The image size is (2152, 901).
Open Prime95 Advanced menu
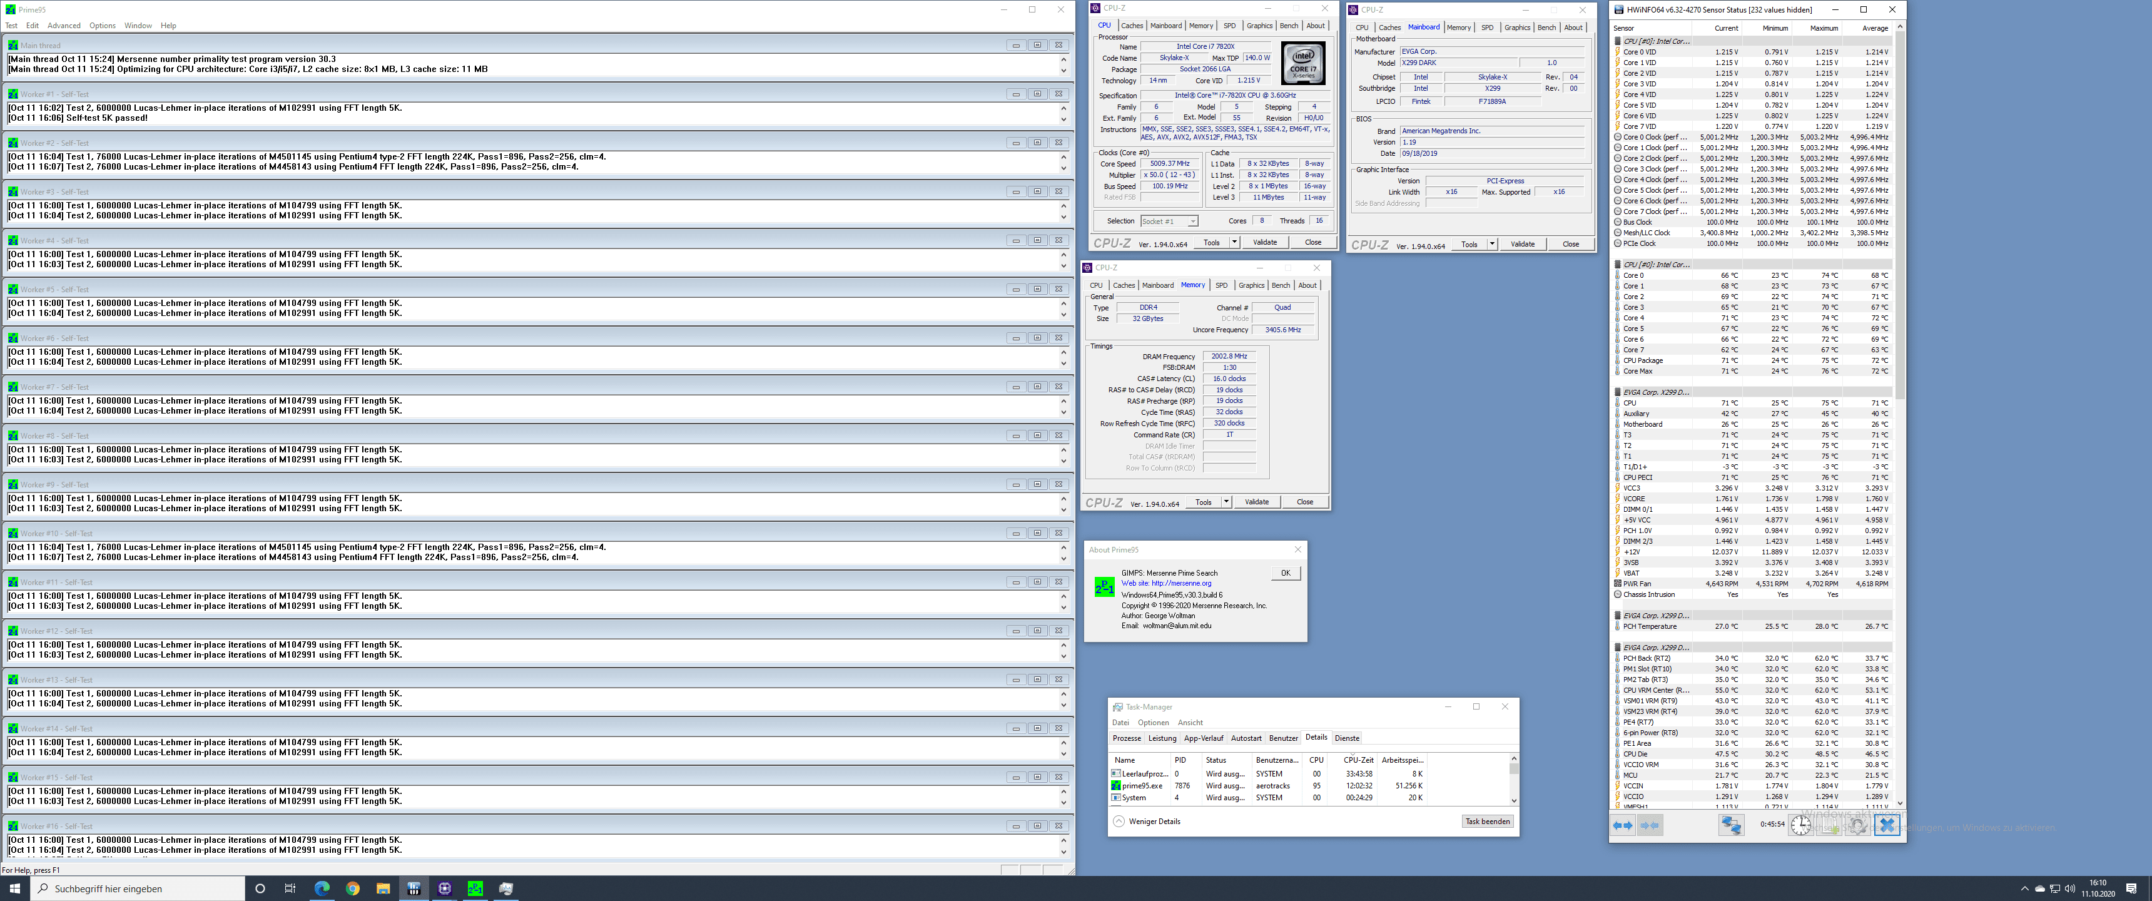click(x=63, y=26)
